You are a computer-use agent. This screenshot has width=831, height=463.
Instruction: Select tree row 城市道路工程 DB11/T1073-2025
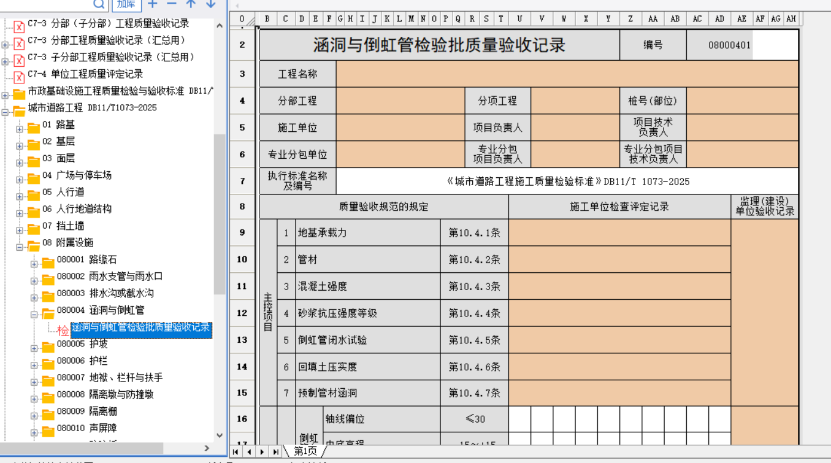coord(92,108)
